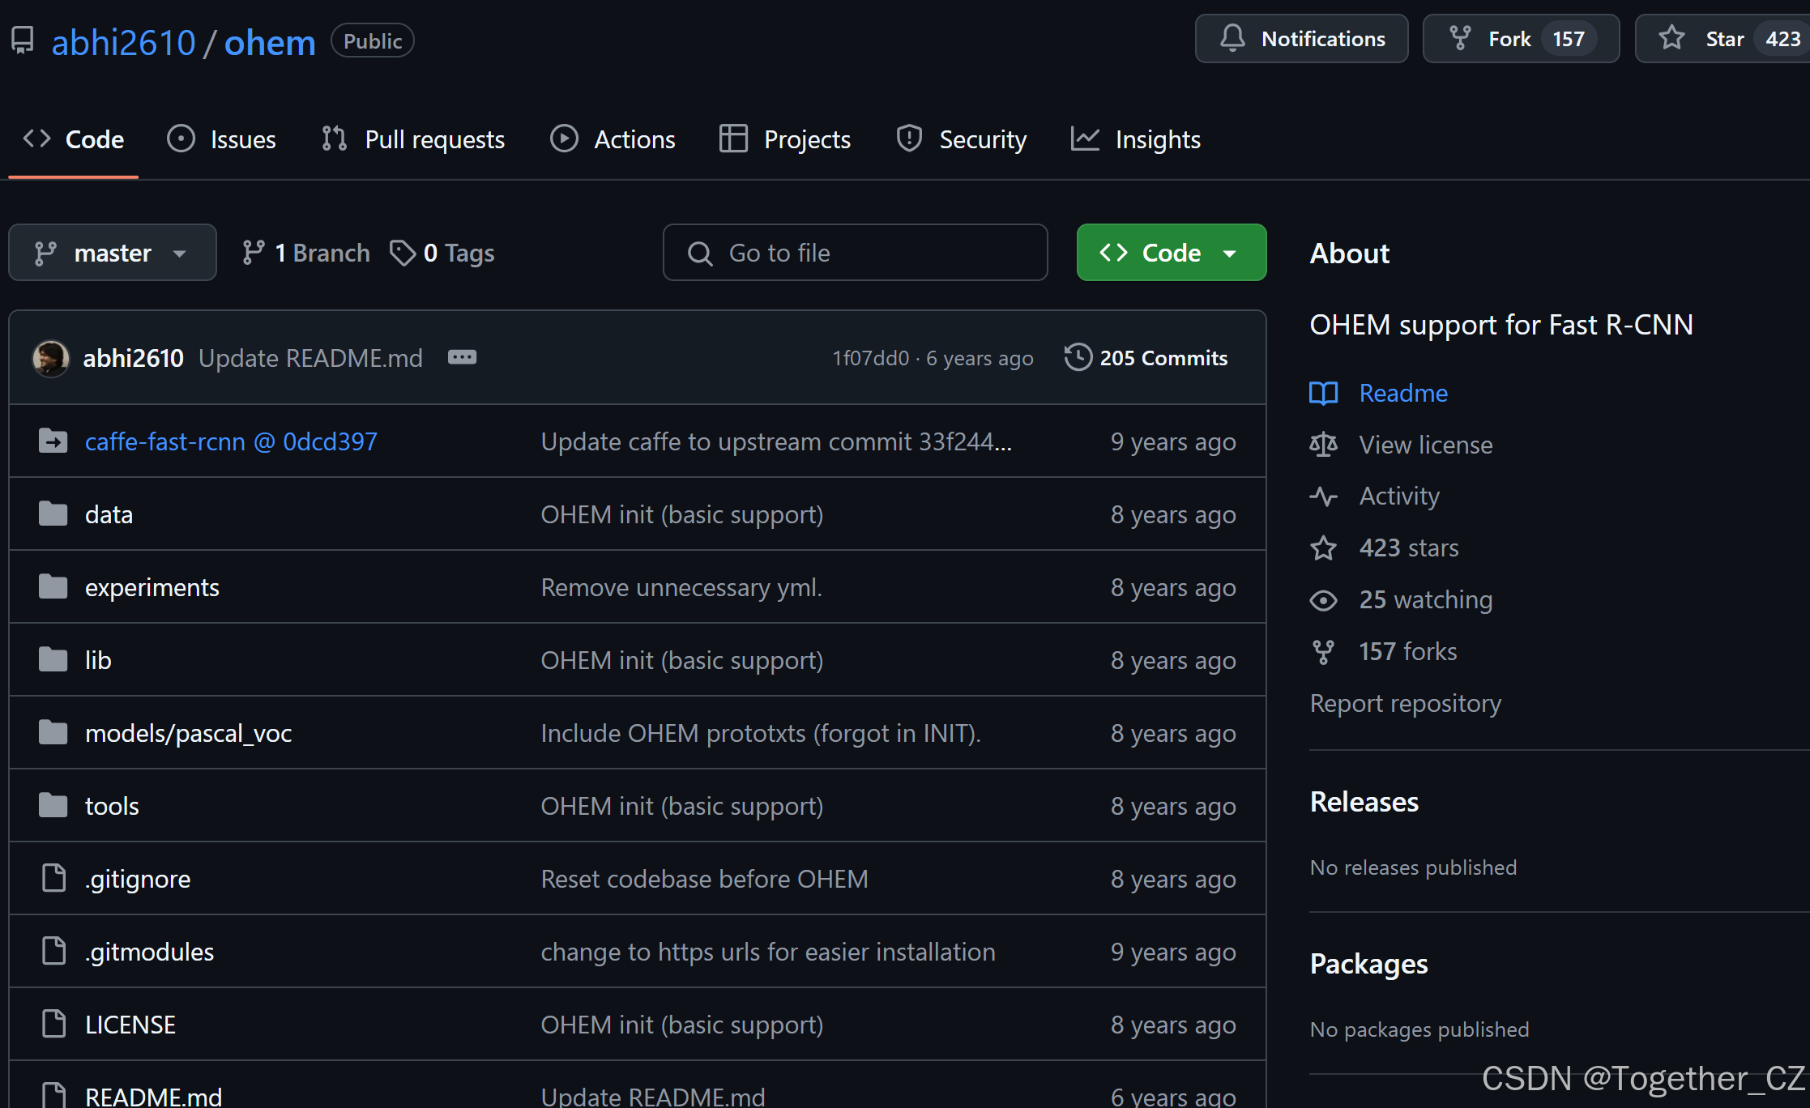Click the Star icon button

[1671, 38]
